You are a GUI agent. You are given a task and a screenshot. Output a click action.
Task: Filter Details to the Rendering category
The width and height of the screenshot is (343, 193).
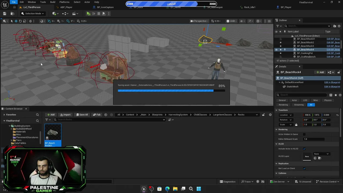(x=283, y=105)
